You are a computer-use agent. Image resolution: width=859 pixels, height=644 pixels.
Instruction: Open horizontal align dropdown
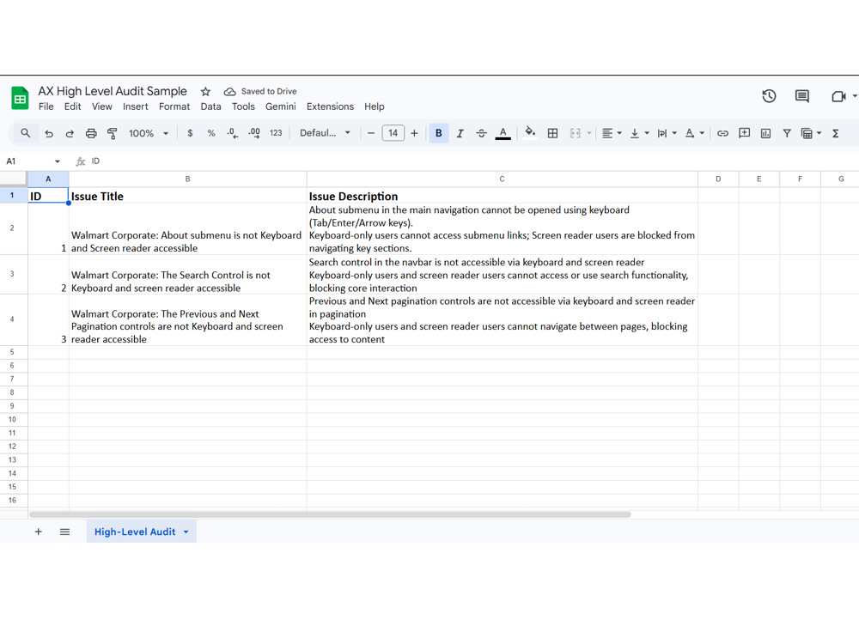click(x=612, y=133)
